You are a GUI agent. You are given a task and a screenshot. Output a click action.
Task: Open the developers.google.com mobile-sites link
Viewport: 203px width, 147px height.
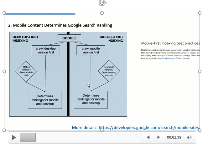point(149,128)
